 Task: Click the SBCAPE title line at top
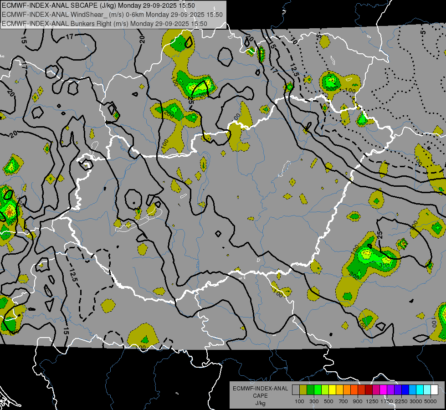[x=98, y=5]
